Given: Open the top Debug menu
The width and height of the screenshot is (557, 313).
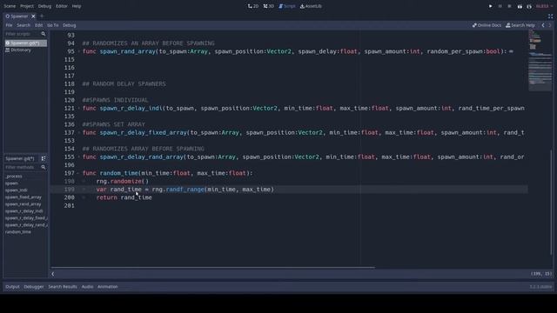Looking at the screenshot, I should (x=44, y=6).
